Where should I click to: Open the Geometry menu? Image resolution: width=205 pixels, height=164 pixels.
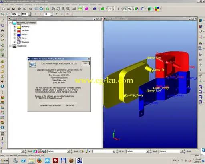coord(19,4)
